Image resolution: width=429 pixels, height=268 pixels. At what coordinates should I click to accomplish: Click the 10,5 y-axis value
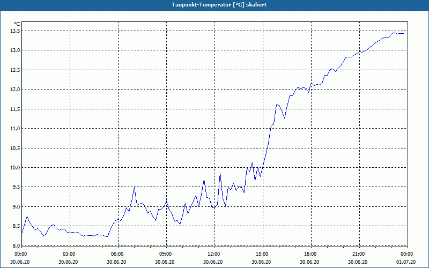coord(16,148)
